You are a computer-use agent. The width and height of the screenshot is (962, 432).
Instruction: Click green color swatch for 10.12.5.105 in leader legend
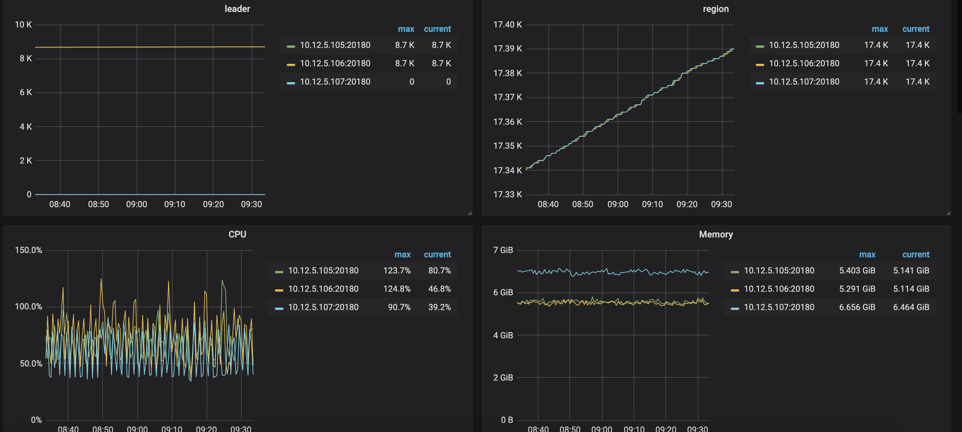[291, 46]
